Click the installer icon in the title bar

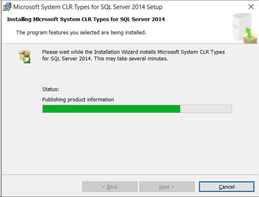click(x=7, y=7)
